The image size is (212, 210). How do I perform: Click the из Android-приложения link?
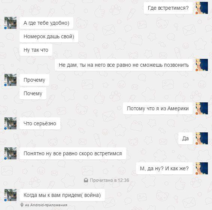[x=46, y=205]
